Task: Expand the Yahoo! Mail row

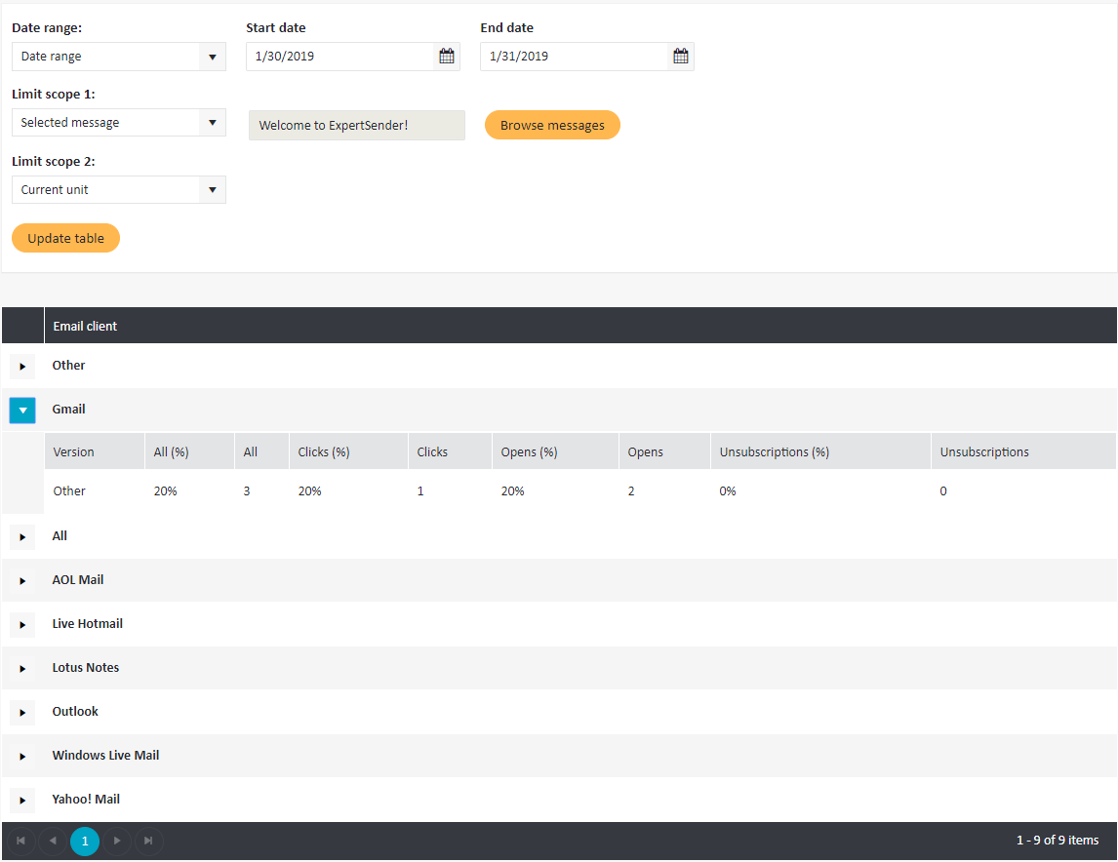Action: point(22,800)
